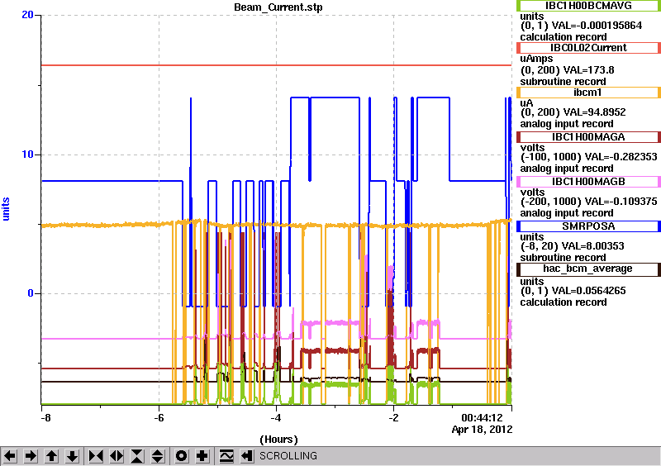Click the (Hours) x-axis label
This screenshot has height=466, width=661.
pyautogui.click(x=278, y=440)
